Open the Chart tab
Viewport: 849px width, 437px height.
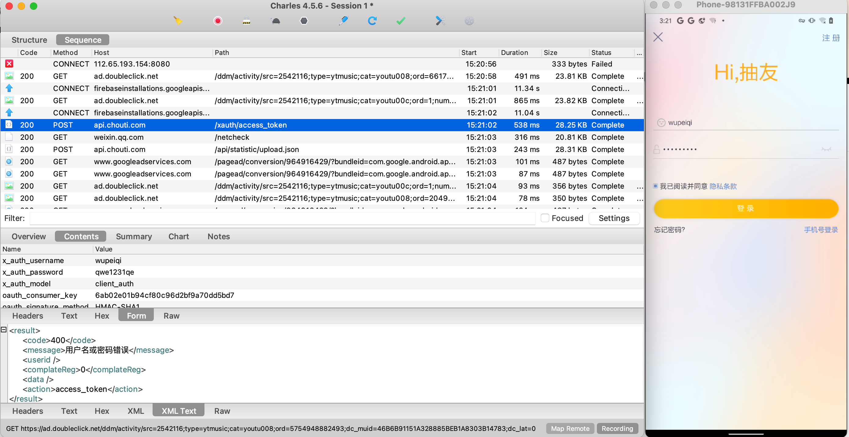tap(179, 236)
